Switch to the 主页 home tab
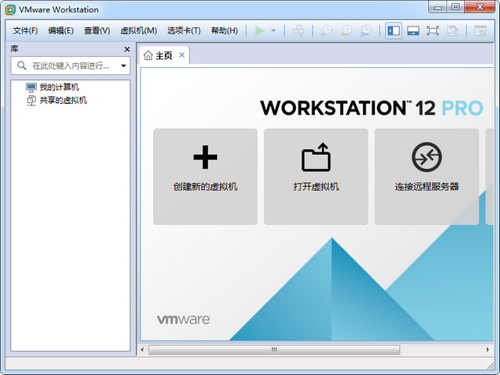Viewport: 500px width, 375px height. tap(159, 55)
